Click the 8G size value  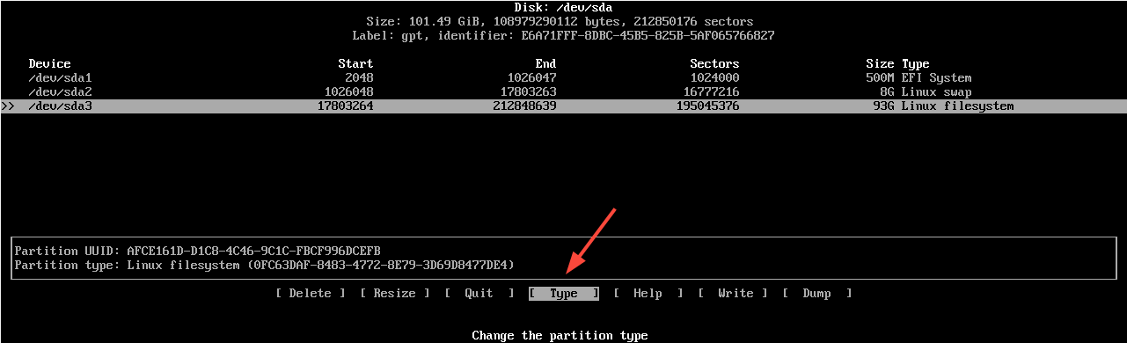tap(887, 92)
